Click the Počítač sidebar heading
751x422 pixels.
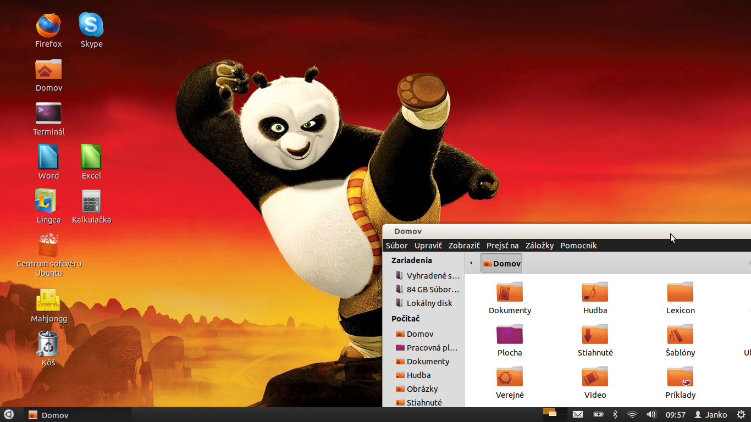click(405, 318)
